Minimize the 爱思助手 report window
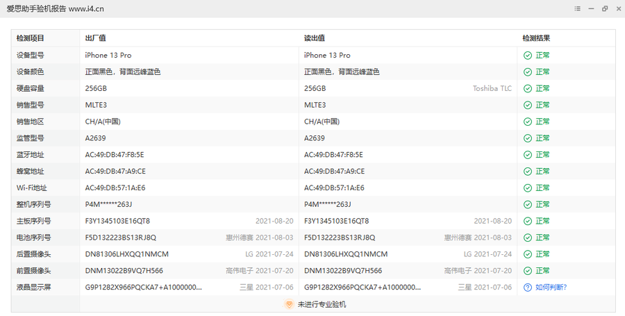The height and width of the screenshot is (316, 625). click(x=591, y=8)
